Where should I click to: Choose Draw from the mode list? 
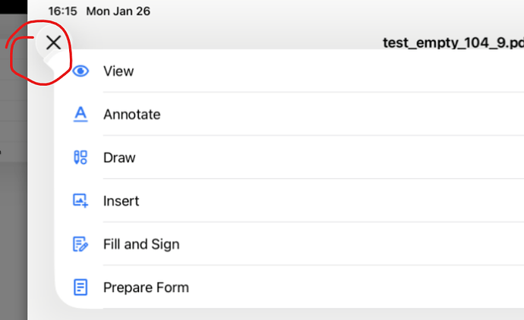[119, 158]
